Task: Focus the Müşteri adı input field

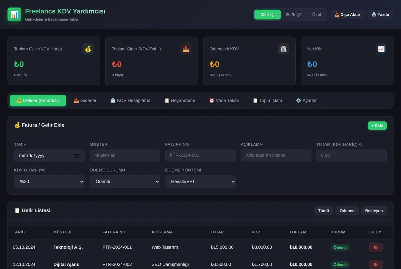Action: pos(125,156)
